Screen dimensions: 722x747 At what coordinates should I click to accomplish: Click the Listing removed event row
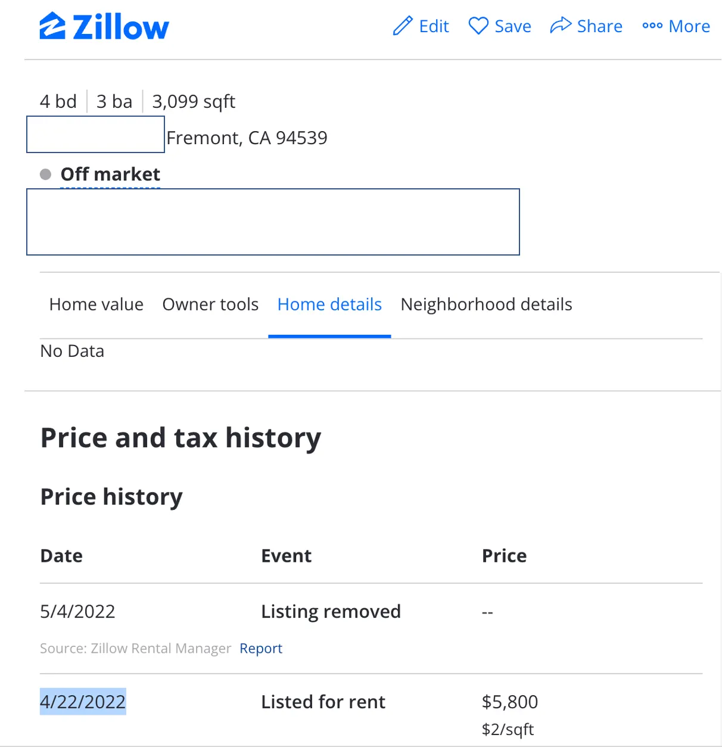pyautogui.click(x=331, y=611)
